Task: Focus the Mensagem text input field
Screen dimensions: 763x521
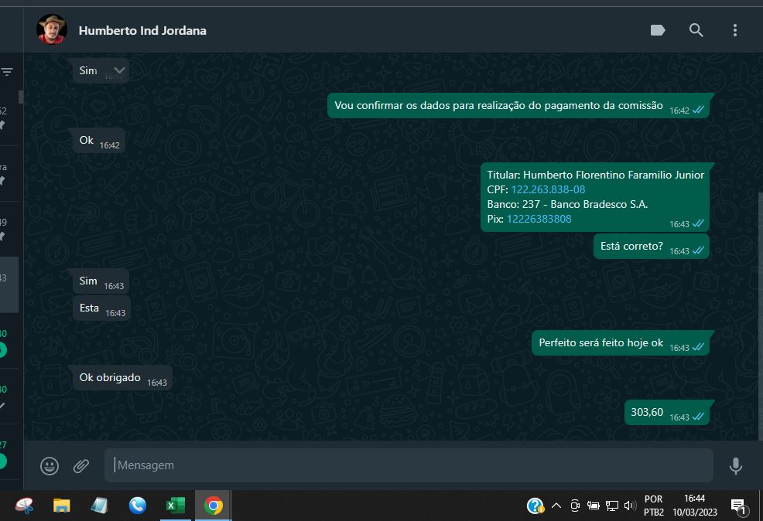Action: 409,465
